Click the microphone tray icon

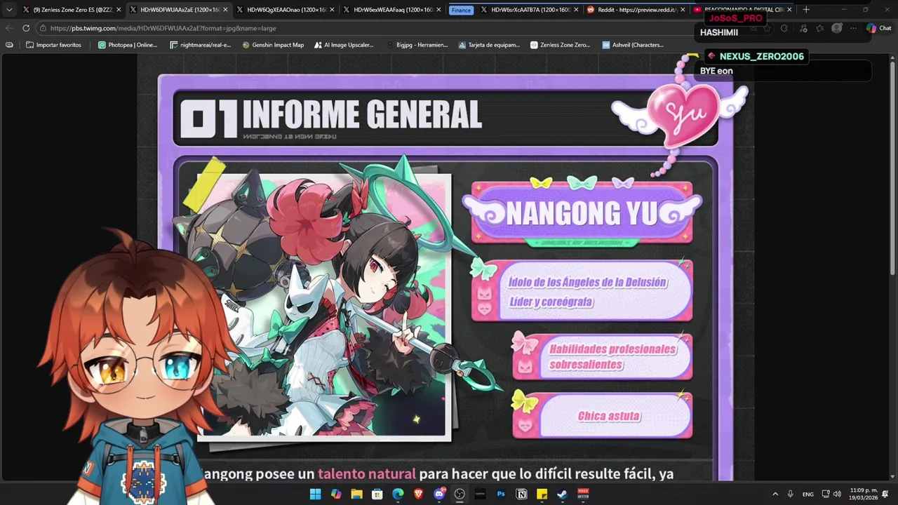coord(791,494)
